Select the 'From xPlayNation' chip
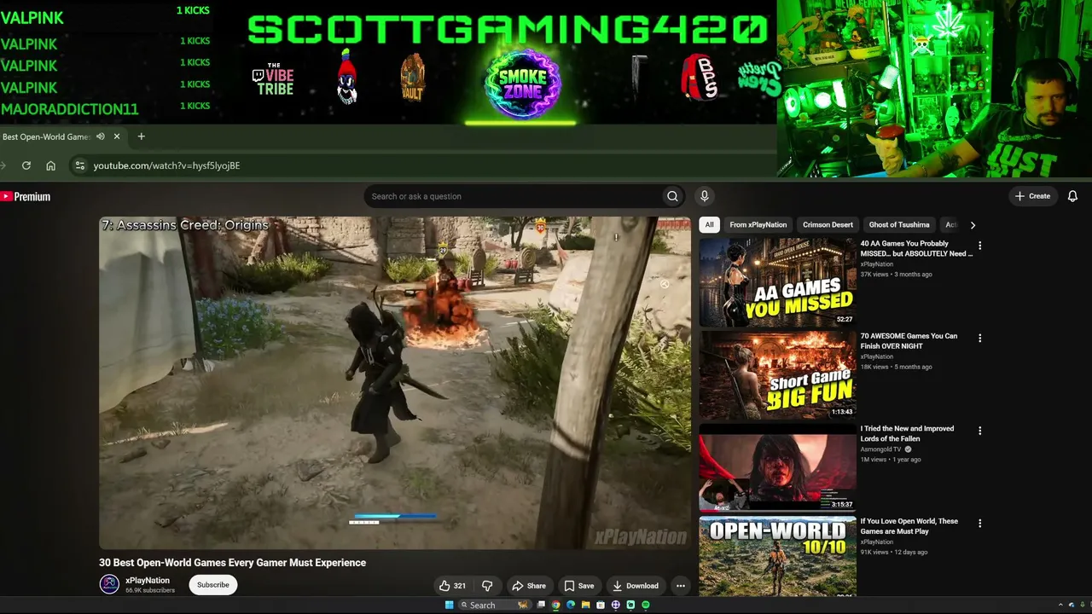 758,225
